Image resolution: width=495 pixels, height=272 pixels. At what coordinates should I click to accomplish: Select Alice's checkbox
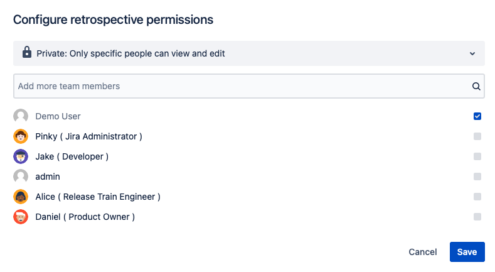pos(477,197)
